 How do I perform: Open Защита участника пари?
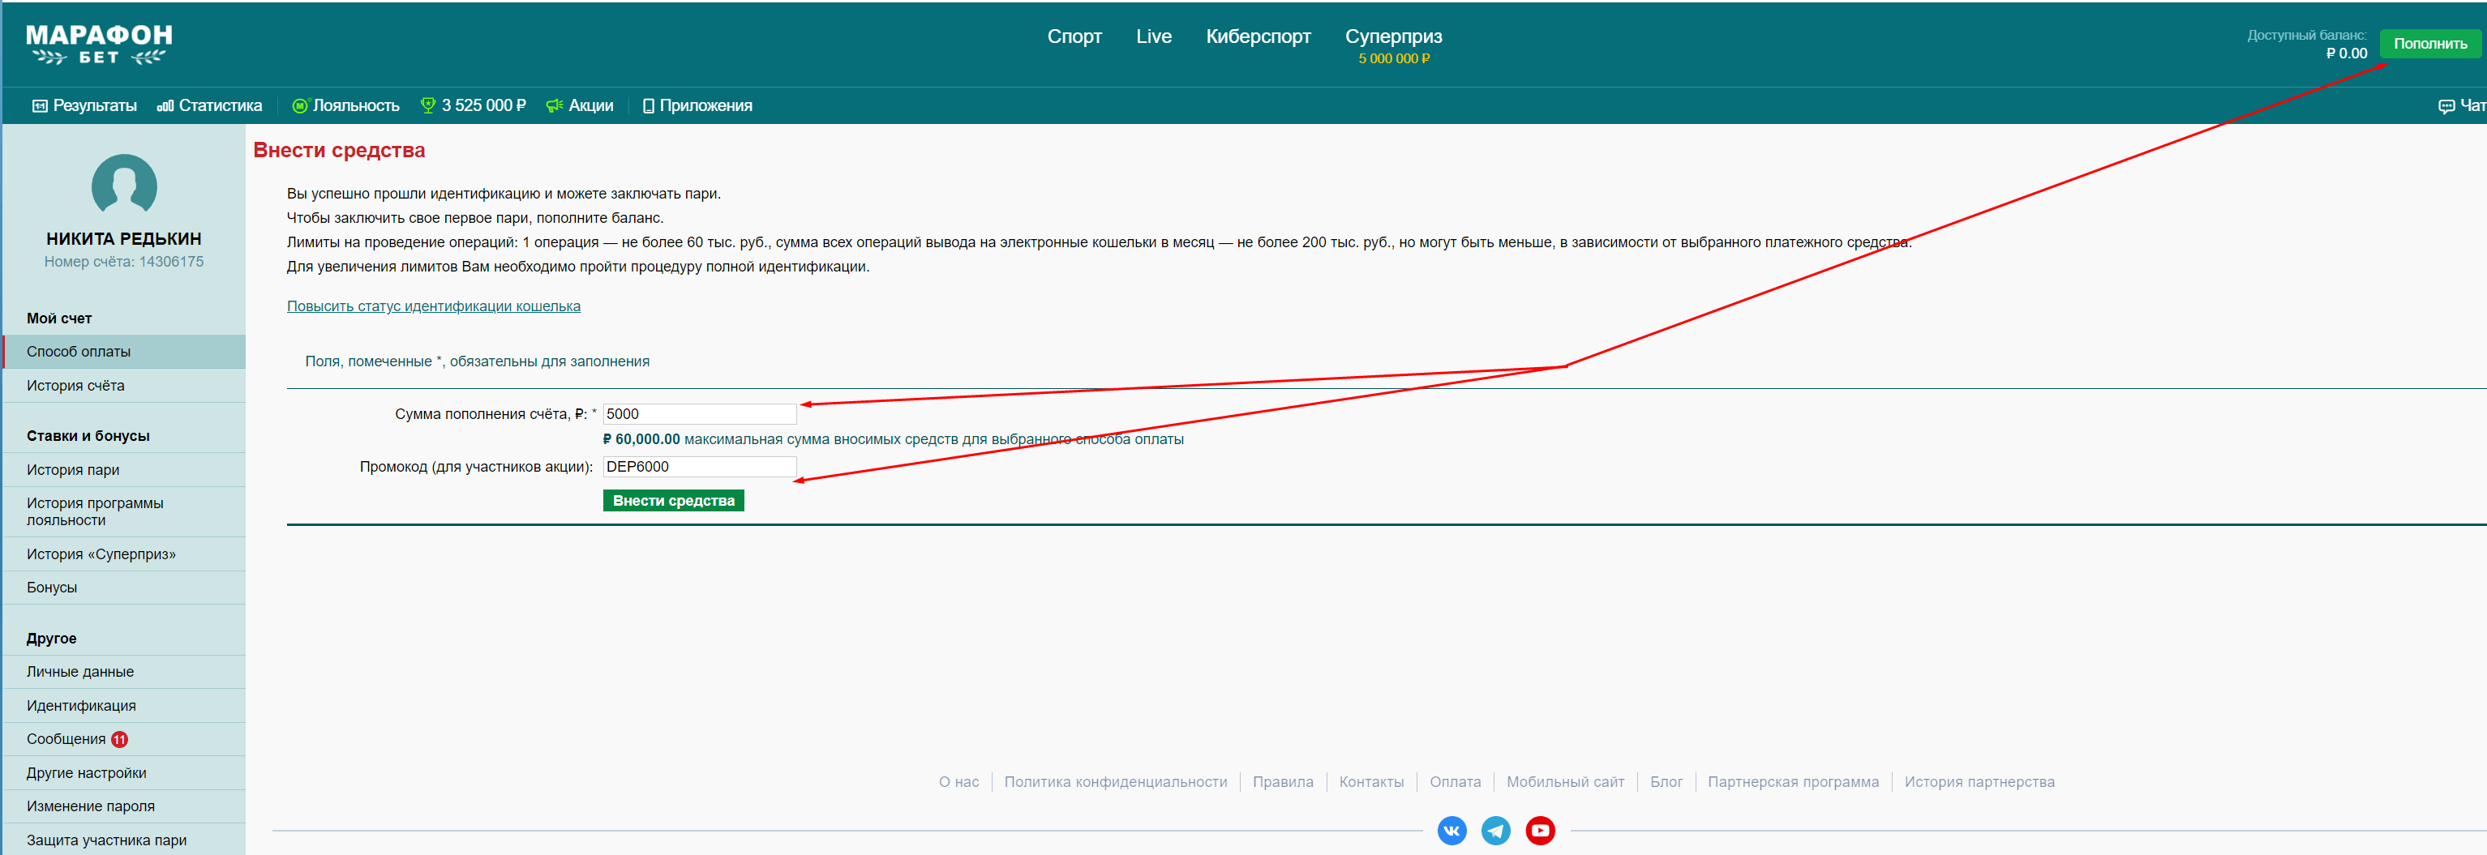123,840
